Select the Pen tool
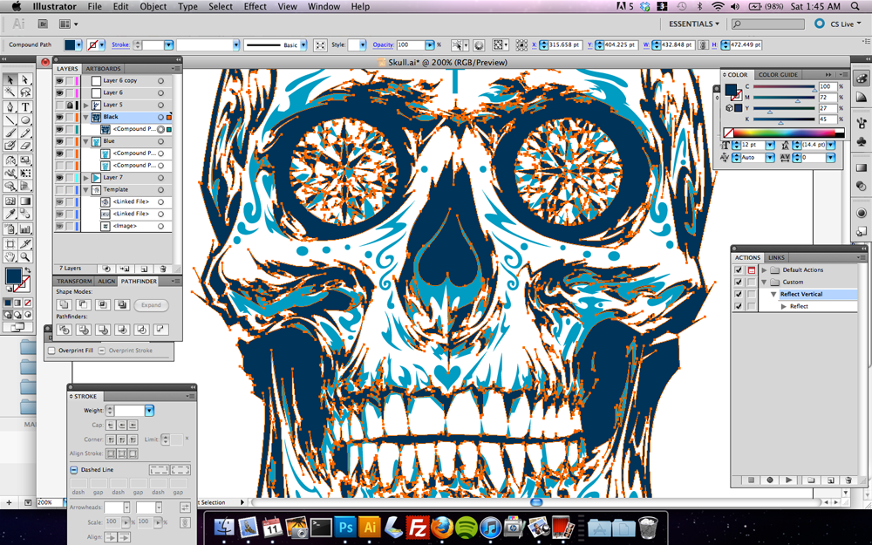This screenshot has width=872, height=545. 10,106
